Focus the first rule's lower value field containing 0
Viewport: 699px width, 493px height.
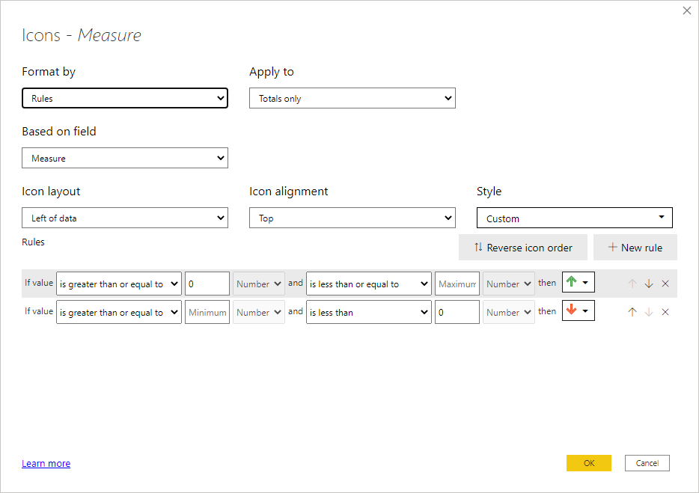pyautogui.click(x=207, y=284)
